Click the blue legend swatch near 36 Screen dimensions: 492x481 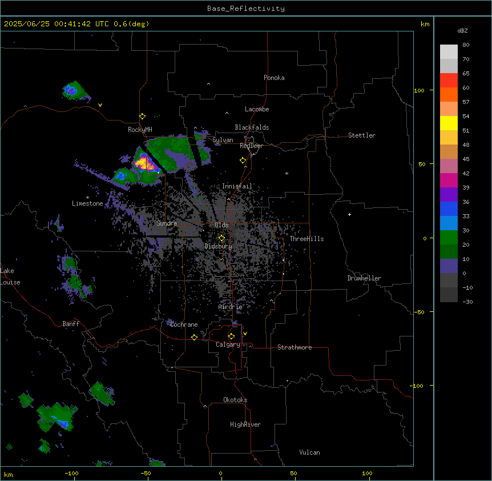pyautogui.click(x=449, y=209)
